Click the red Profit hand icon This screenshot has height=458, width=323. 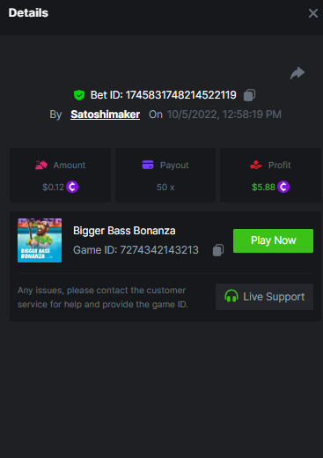point(256,165)
